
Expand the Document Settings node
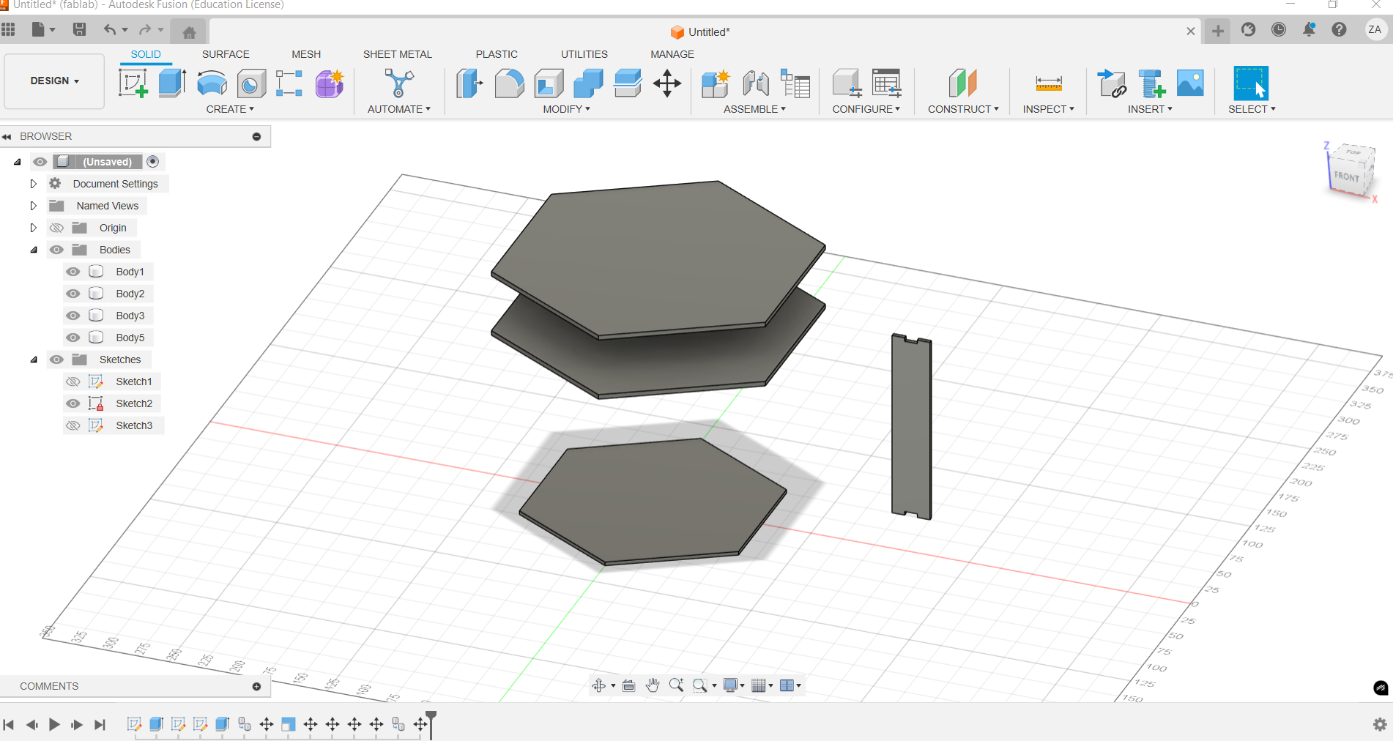pyautogui.click(x=34, y=184)
